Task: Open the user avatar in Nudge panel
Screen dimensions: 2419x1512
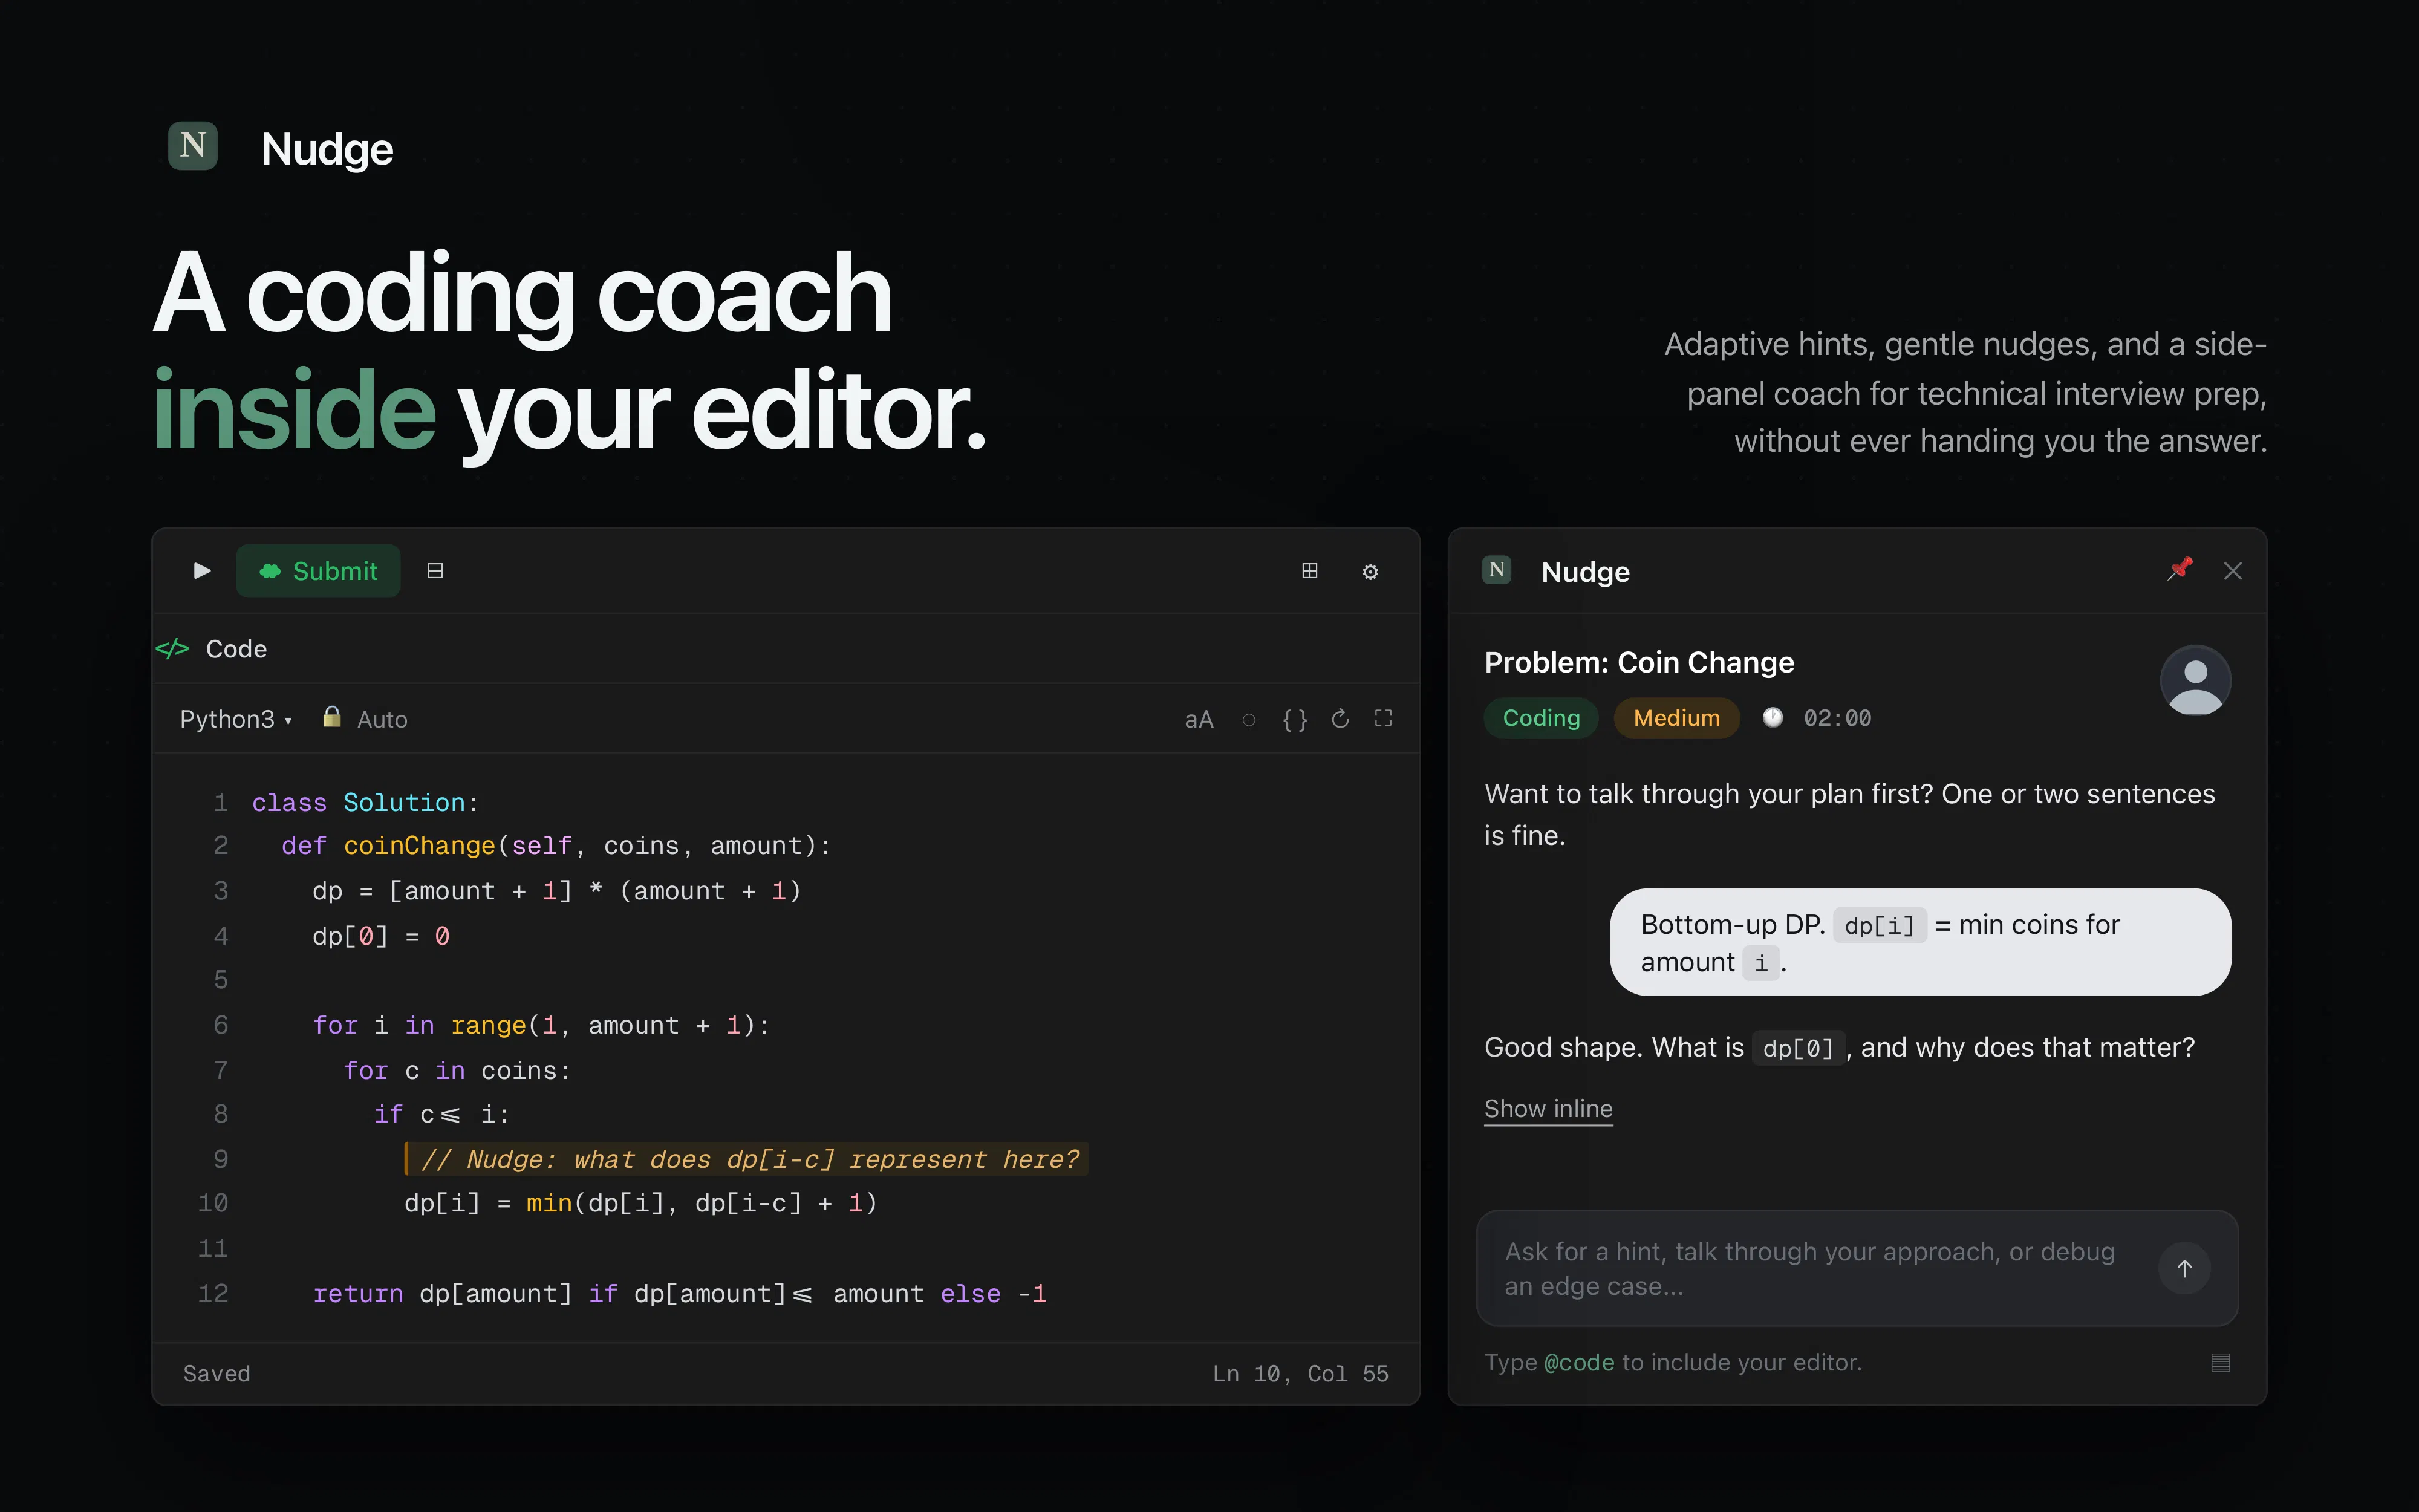Action: pyautogui.click(x=2196, y=681)
